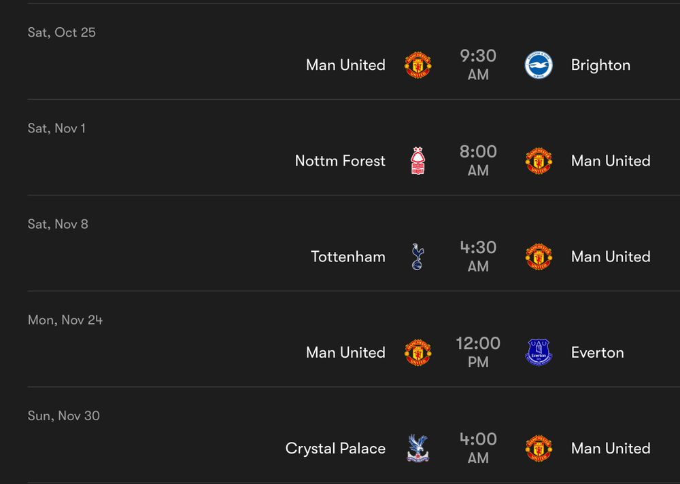Open the Everton team link

click(x=598, y=352)
